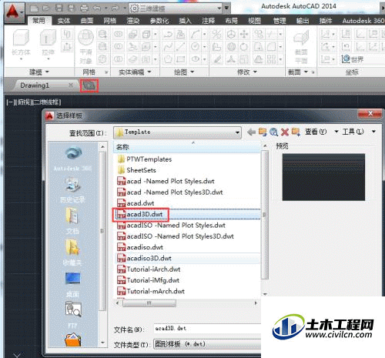
Task: Switch to the 参数化 ribbon tab
Action: tap(159, 21)
